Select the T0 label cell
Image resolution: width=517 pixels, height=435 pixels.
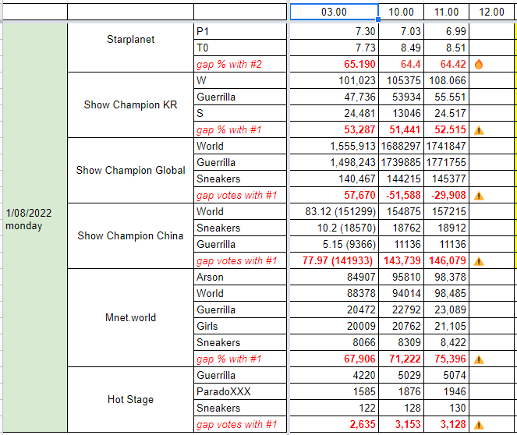[240, 48]
